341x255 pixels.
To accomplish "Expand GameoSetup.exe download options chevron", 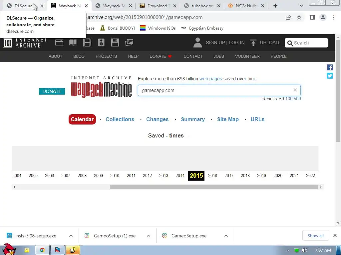I will (x=226, y=236).
